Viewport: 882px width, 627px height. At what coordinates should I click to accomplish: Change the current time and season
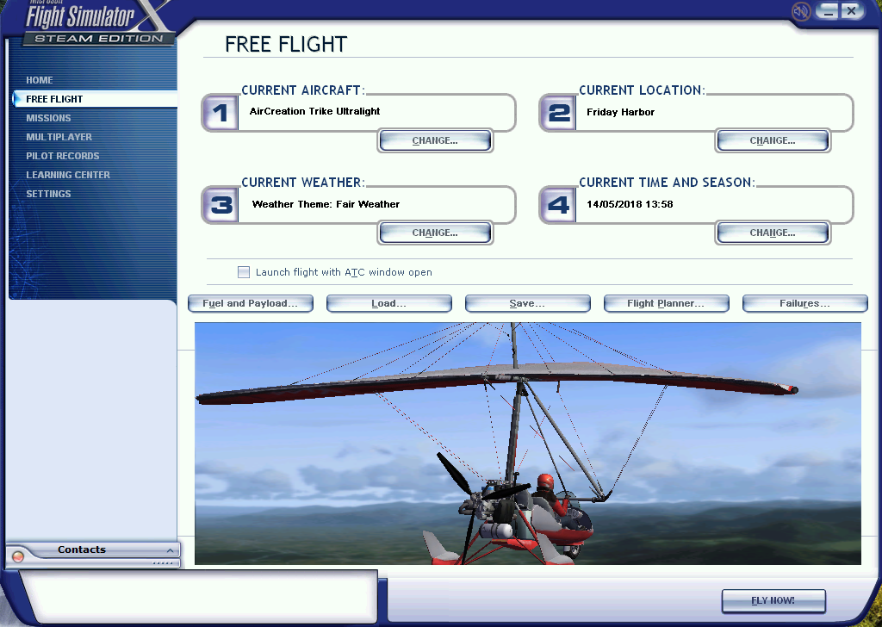773,233
